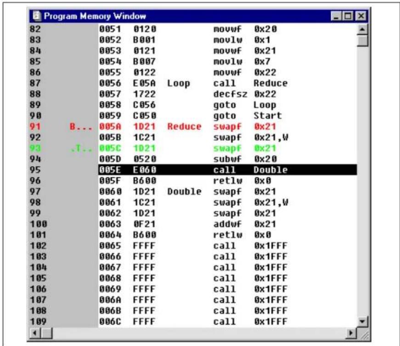This screenshot has height=346, width=400.
Task: Click the vertical scrollbar thumb
Action: [362, 40]
